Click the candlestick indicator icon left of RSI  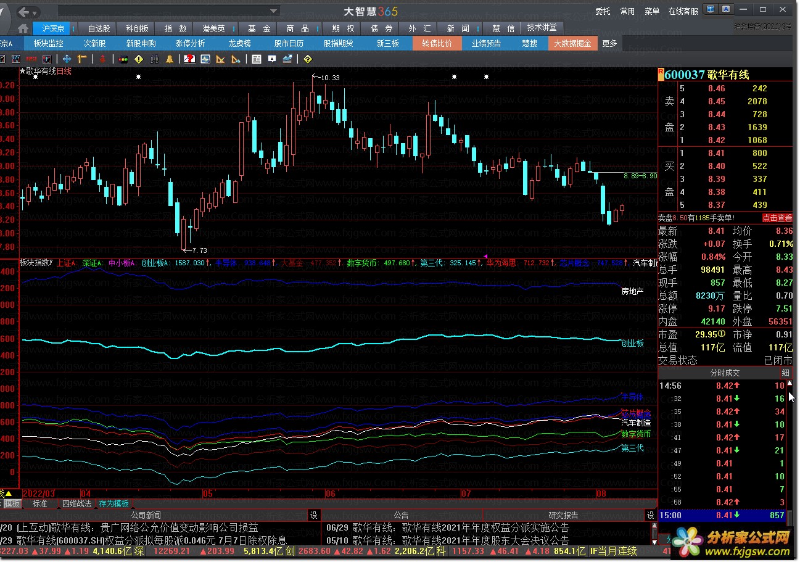click(16, 59)
